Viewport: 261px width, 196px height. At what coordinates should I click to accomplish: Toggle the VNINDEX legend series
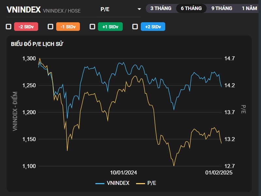112,183
